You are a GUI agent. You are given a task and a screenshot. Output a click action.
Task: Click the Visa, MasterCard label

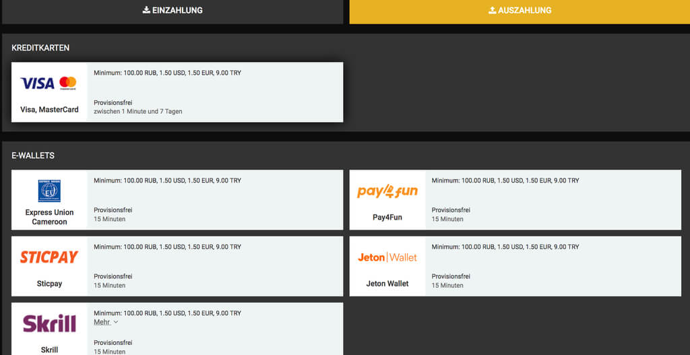[x=49, y=110]
